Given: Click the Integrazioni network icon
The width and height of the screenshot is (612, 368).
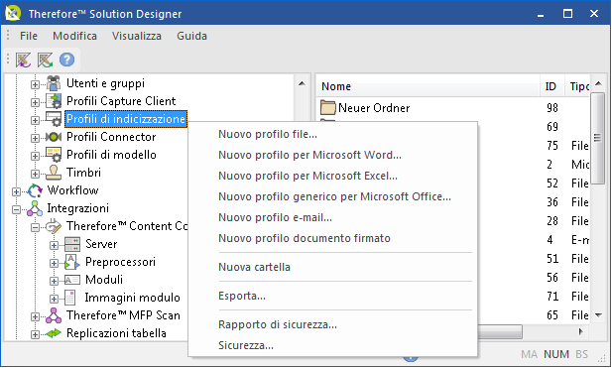Looking at the screenshot, I should click(x=35, y=208).
